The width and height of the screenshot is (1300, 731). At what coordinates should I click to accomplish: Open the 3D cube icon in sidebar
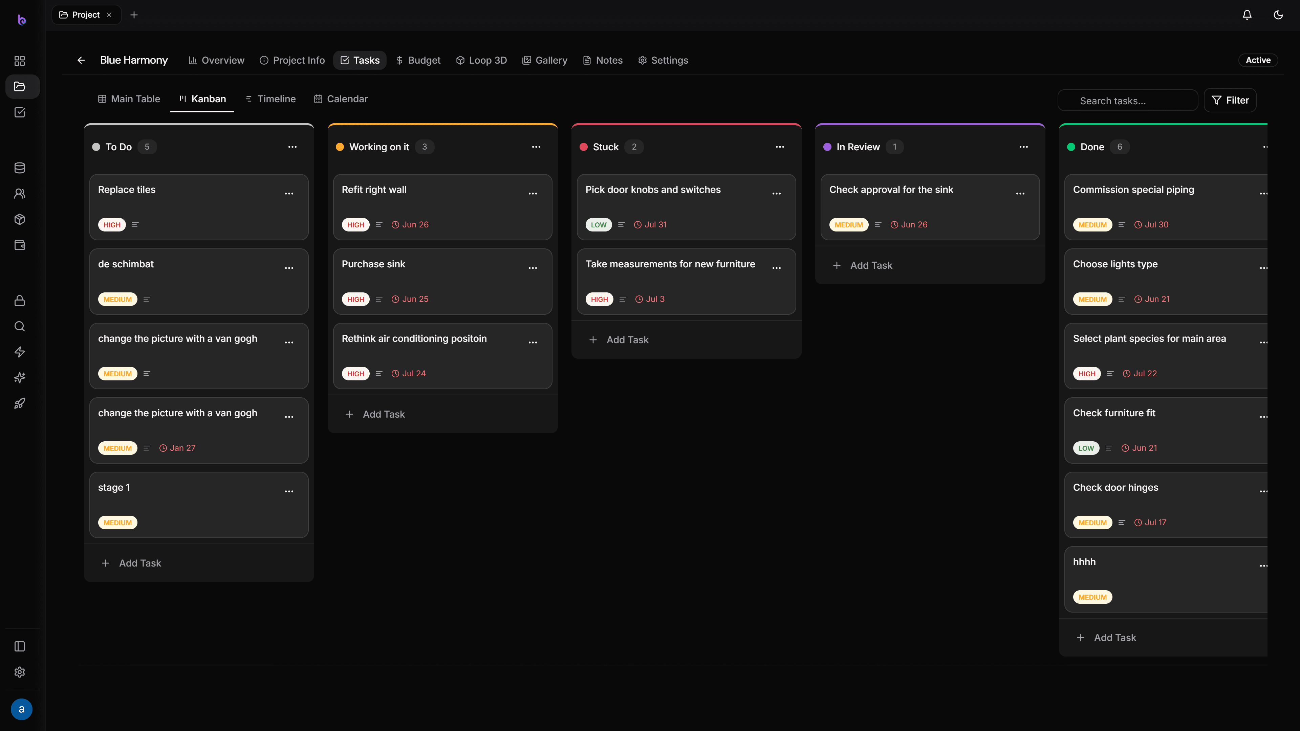coord(20,219)
